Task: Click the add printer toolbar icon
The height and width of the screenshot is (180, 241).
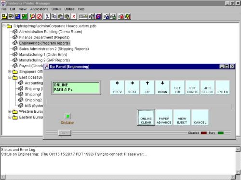Action: click(x=11, y=16)
